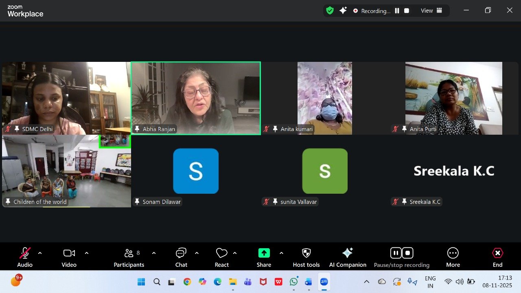Select the Abha Ranjan video tile
521x293 pixels.
tap(195, 98)
